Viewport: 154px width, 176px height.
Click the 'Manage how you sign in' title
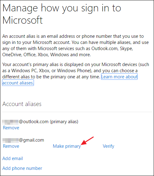pos(62,14)
